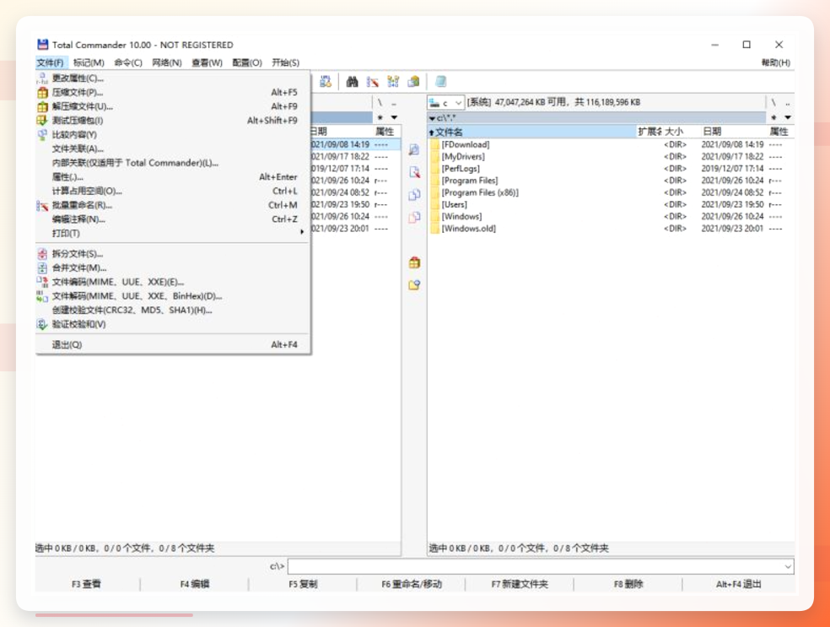Click the binoculars search files toolbar icon
Image resolution: width=830 pixels, height=627 pixels.
click(352, 82)
